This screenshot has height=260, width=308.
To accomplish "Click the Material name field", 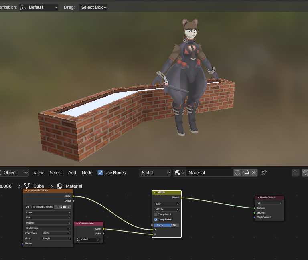I will point(209,173).
